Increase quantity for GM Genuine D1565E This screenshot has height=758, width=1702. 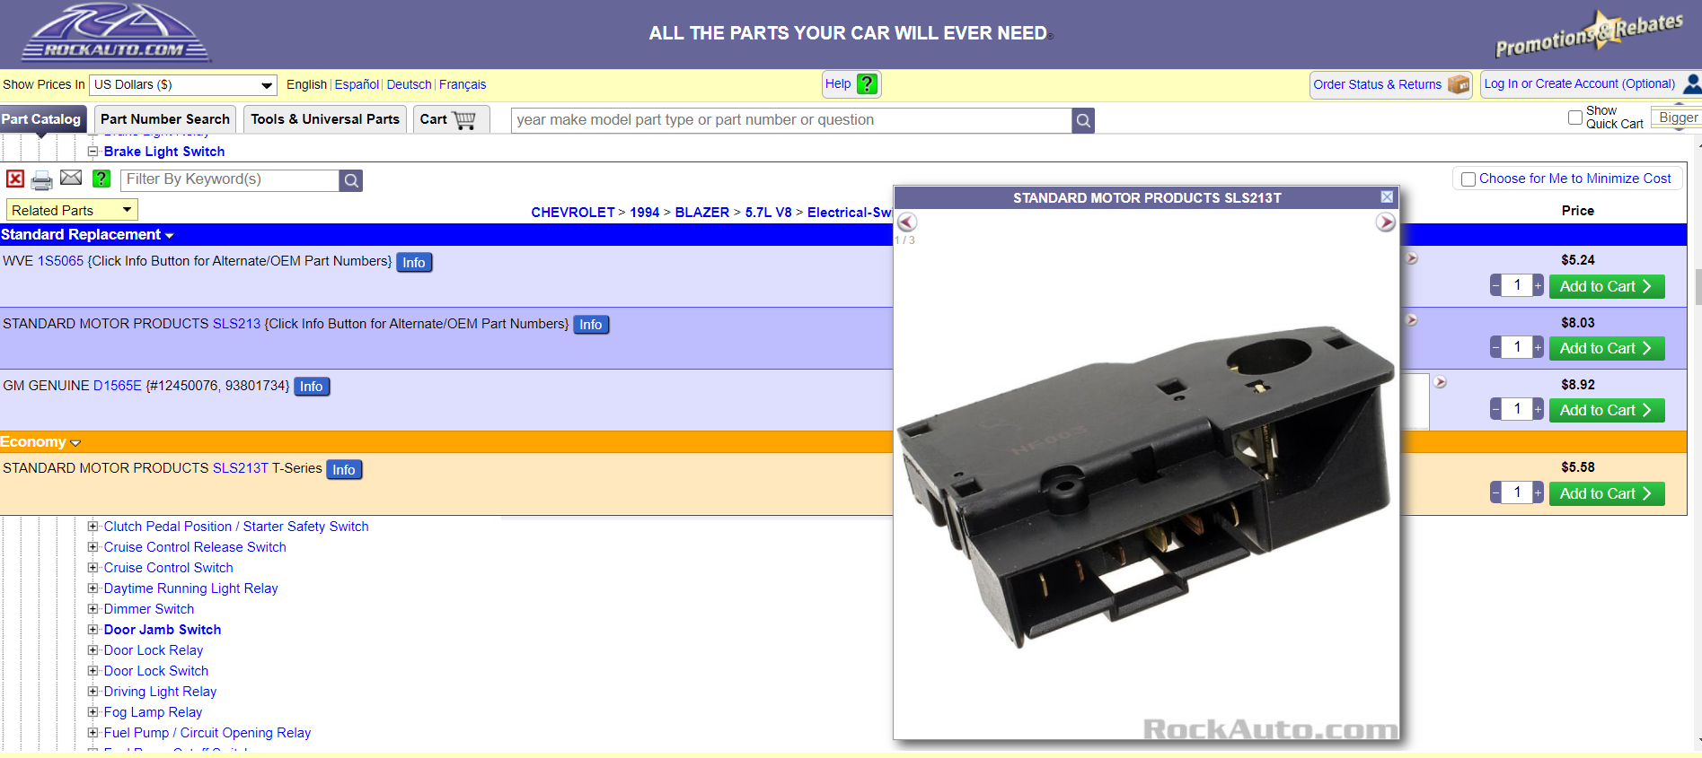pyautogui.click(x=1538, y=410)
